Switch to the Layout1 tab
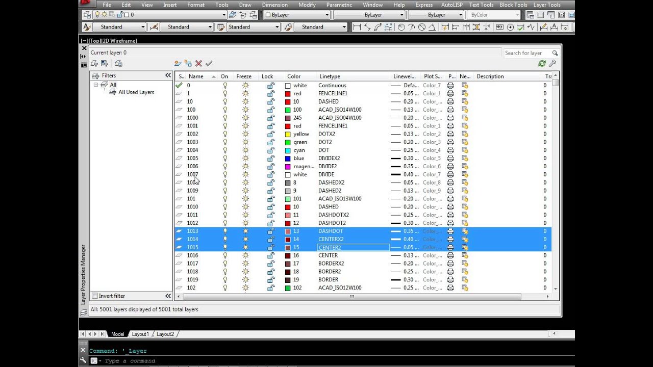 click(x=140, y=334)
